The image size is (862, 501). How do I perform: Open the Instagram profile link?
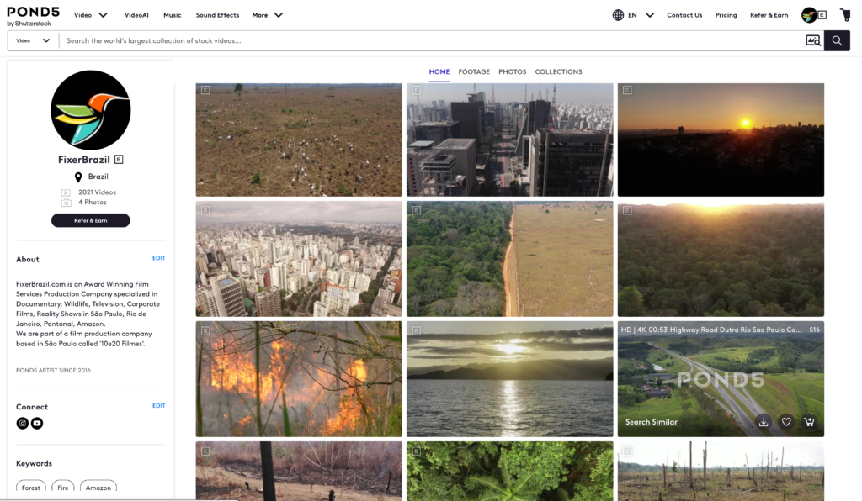point(23,423)
